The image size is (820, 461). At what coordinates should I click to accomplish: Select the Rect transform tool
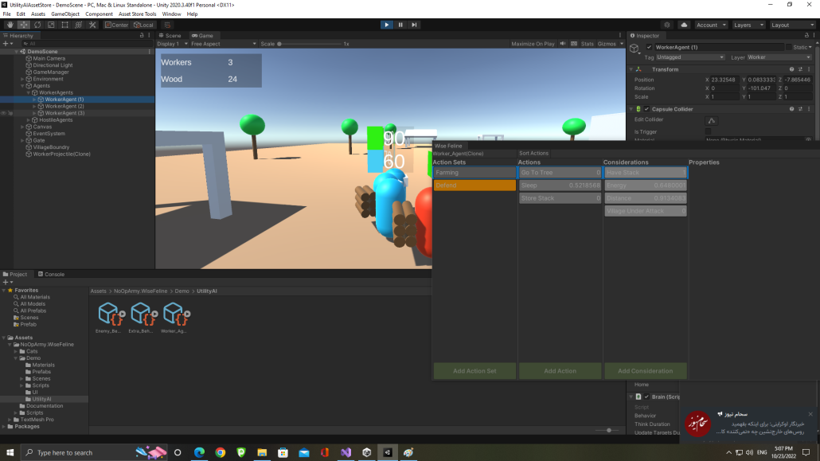(x=65, y=25)
